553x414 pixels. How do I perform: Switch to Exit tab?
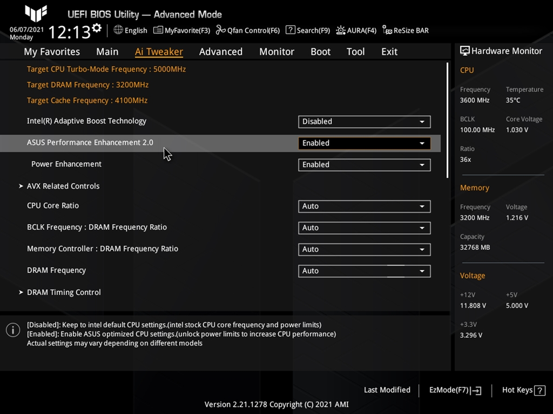[389, 52]
